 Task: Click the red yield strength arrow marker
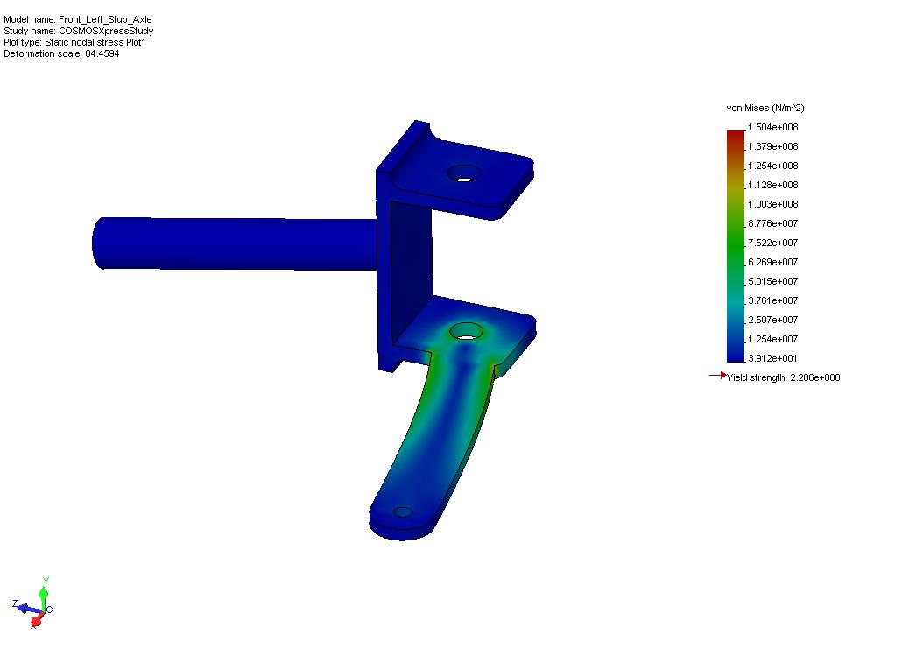pos(717,377)
